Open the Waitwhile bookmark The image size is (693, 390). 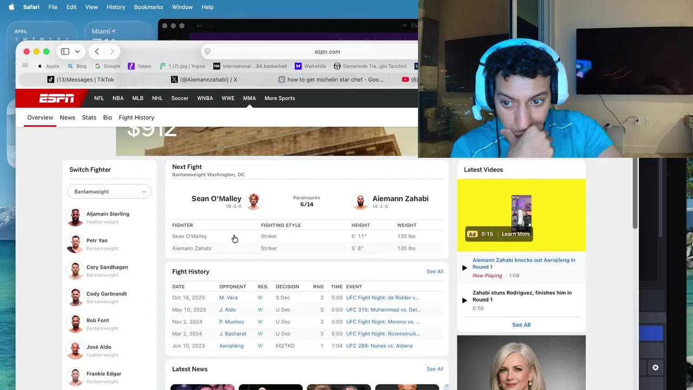click(310, 66)
